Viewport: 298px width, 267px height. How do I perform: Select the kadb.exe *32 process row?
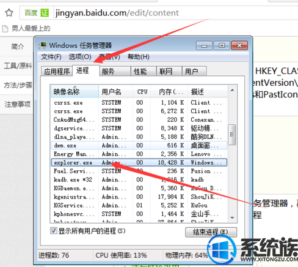pyautogui.click(x=139, y=179)
